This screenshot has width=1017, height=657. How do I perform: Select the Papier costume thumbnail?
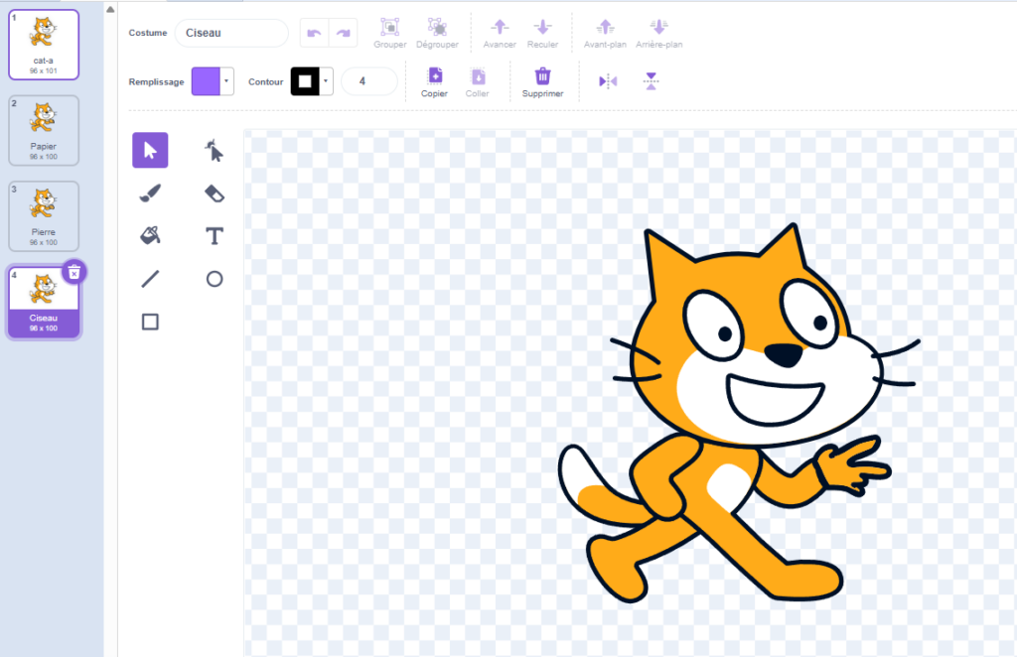[44, 130]
